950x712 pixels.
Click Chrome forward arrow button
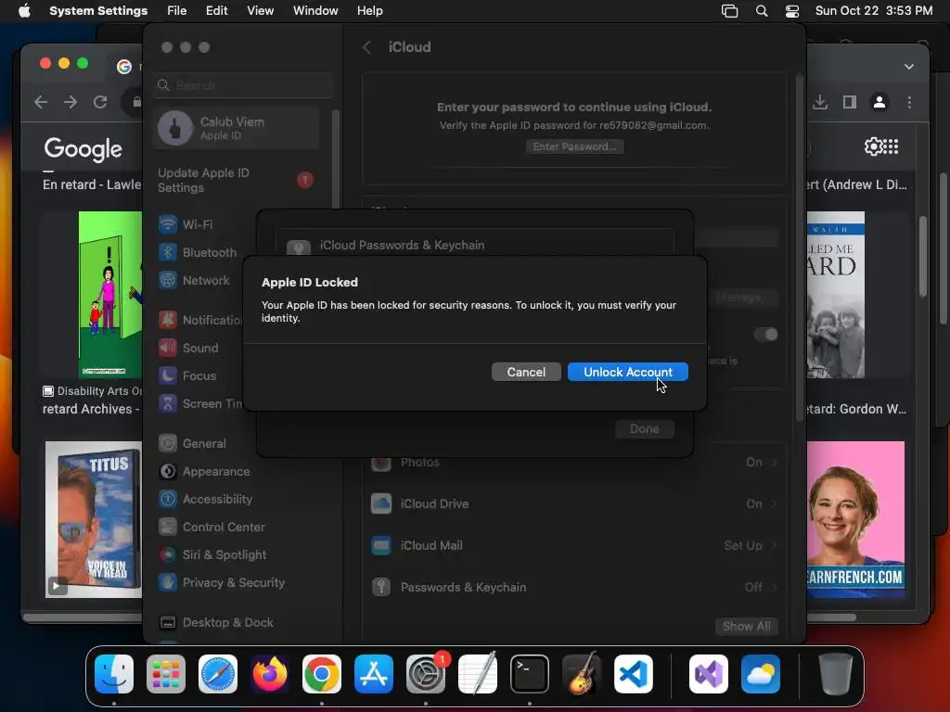(71, 102)
